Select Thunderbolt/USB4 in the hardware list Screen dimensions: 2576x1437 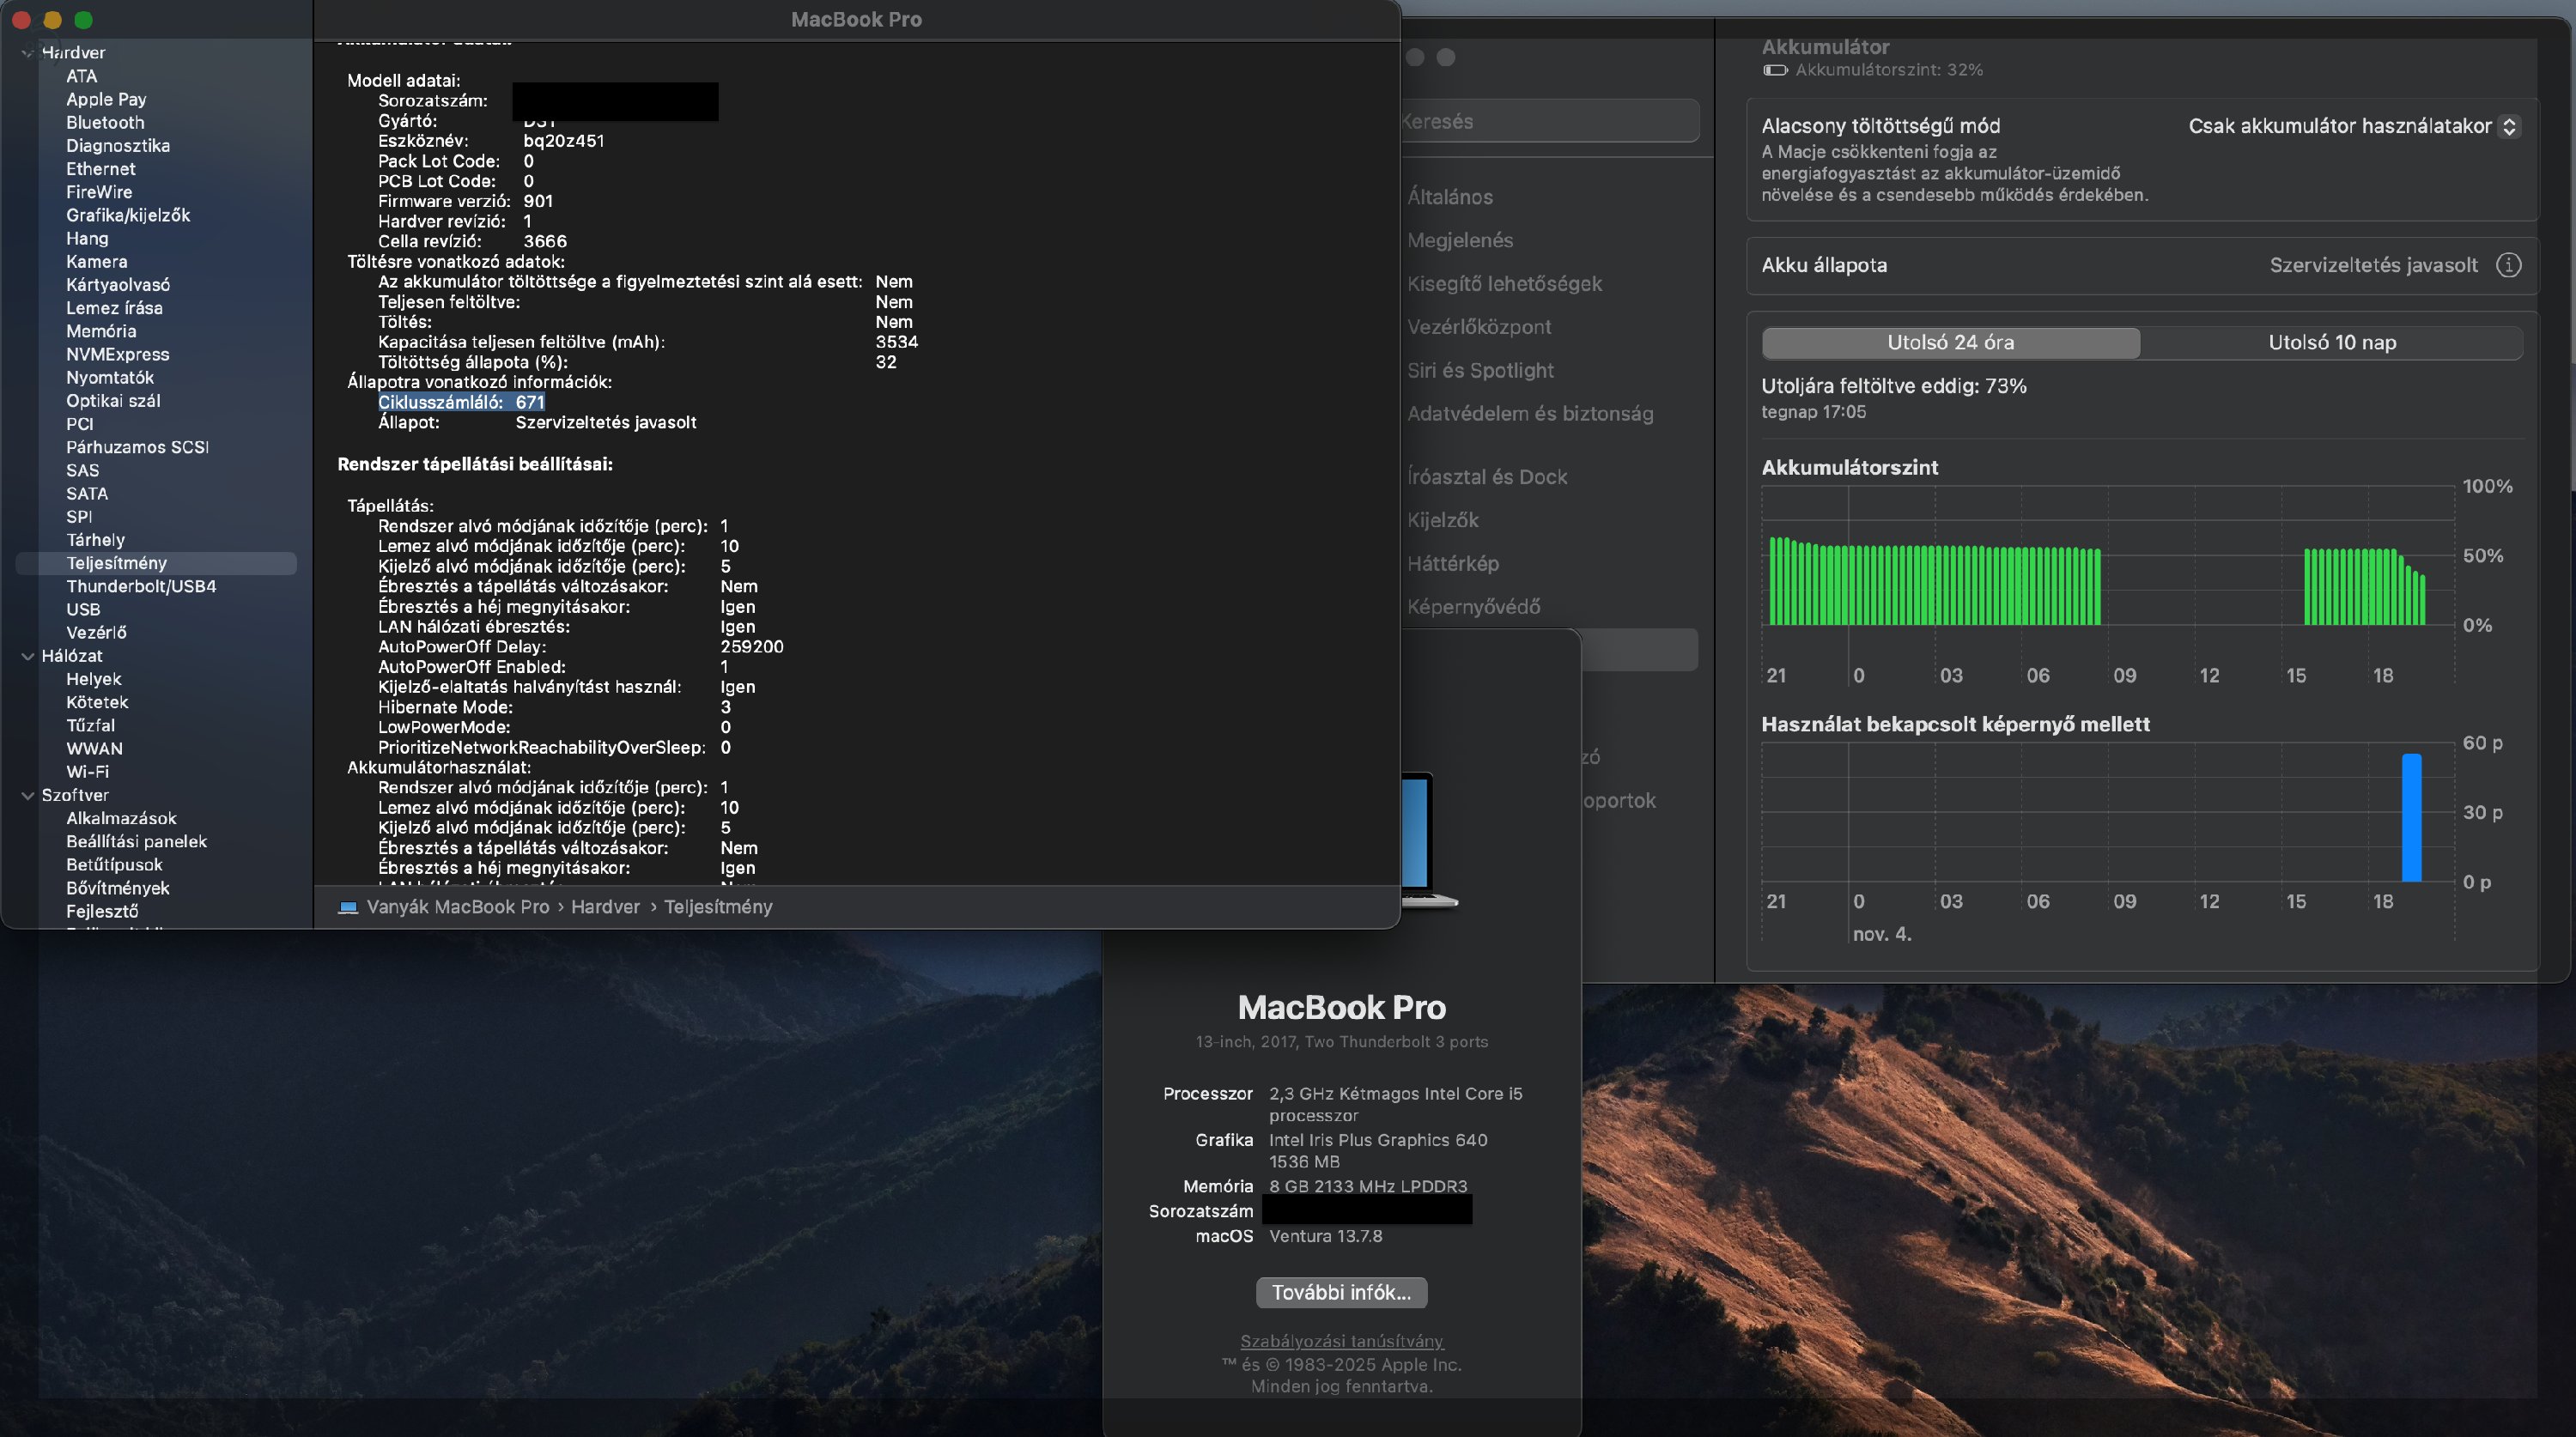(x=141, y=586)
